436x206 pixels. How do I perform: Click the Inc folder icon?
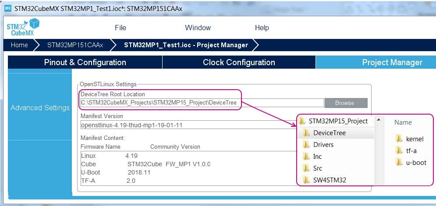pos(306,156)
